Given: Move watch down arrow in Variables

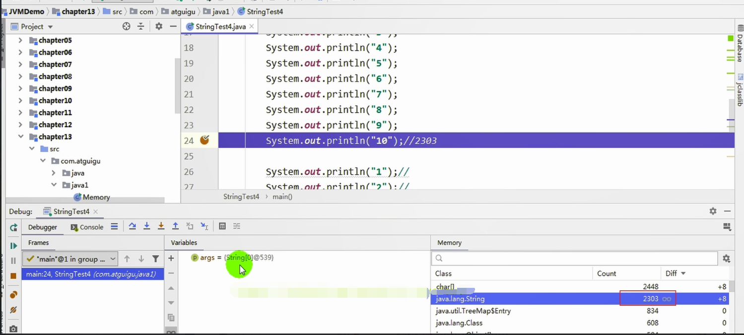Looking at the screenshot, I should click(x=171, y=303).
